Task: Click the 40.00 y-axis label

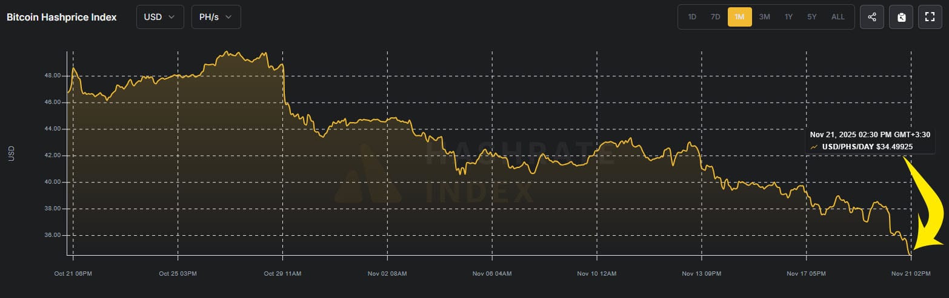Action: coord(53,182)
